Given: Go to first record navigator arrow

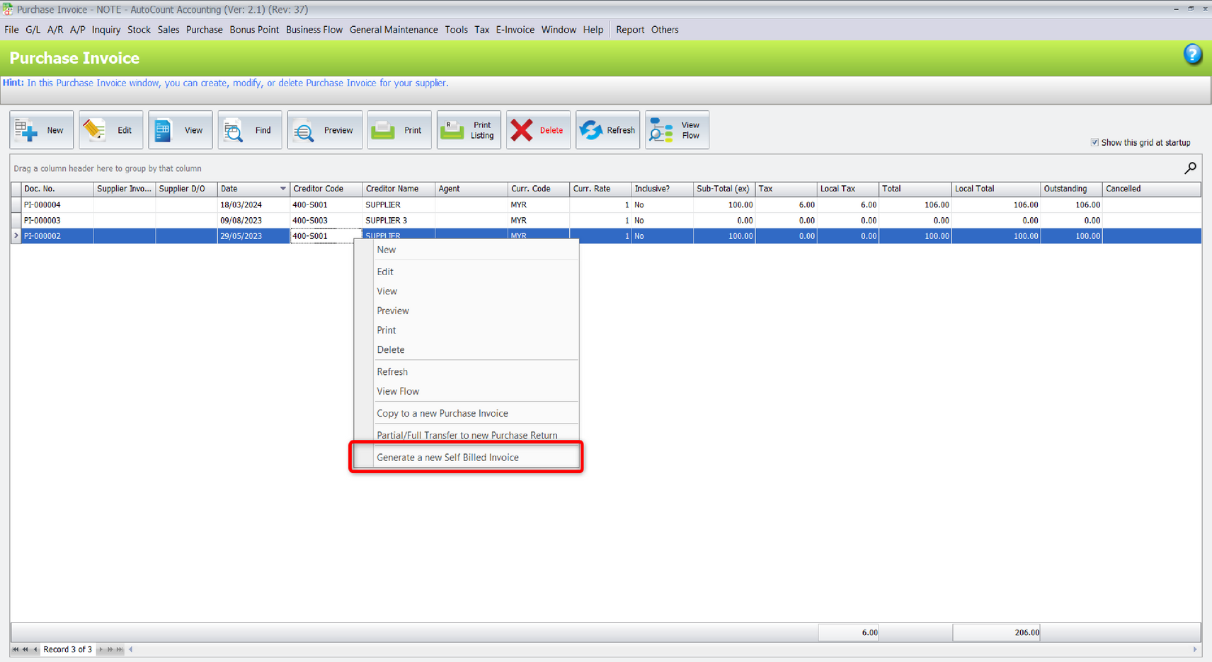Looking at the screenshot, I should click(16, 649).
